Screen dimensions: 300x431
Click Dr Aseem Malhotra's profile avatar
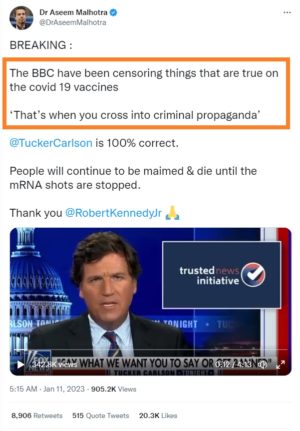[21, 18]
